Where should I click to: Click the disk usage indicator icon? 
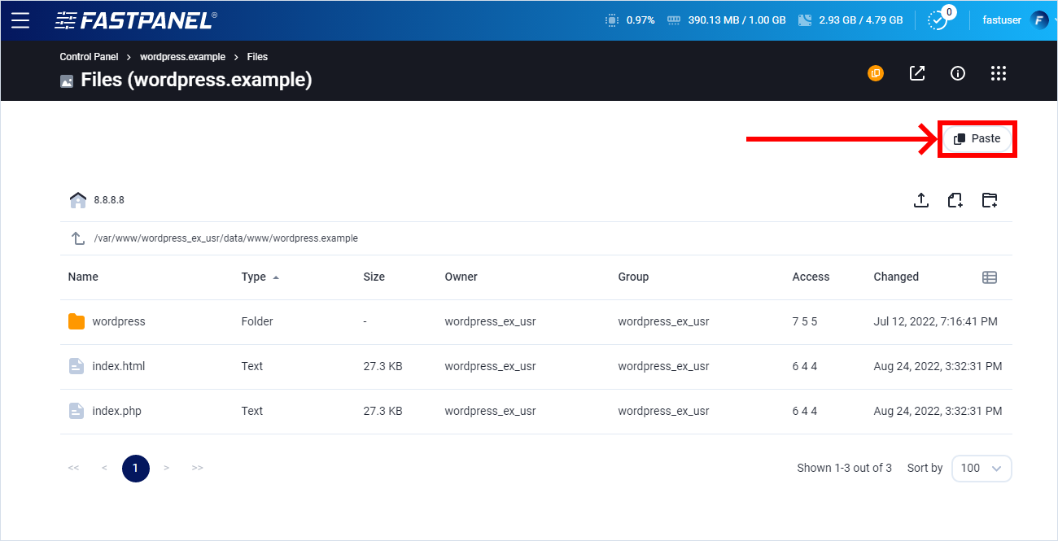click(x=805, y=20)
